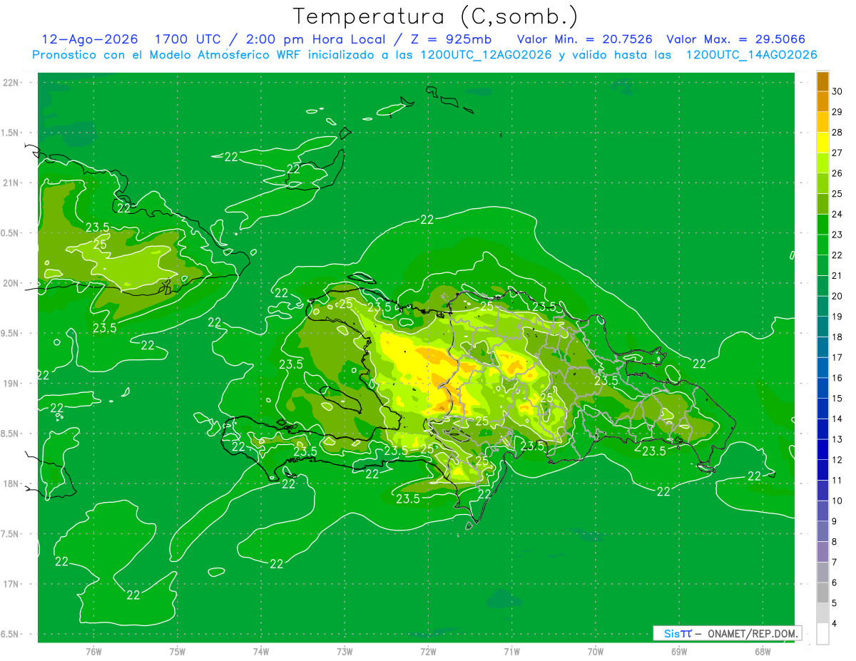Click the yellow legend swatch between 27 and 28
Screen dimensions: 856x661
(822, 143)
